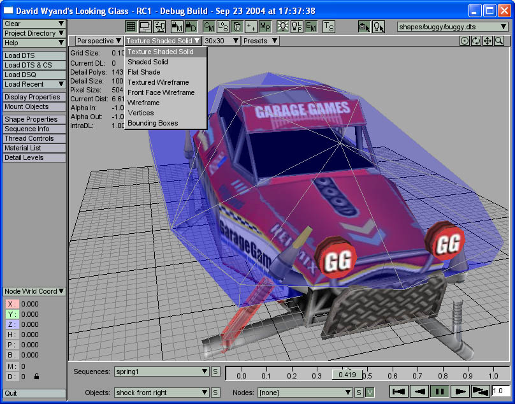Click the Load DTS button
This screenshot has width=515, height=404.
click(x=34, y=55)
